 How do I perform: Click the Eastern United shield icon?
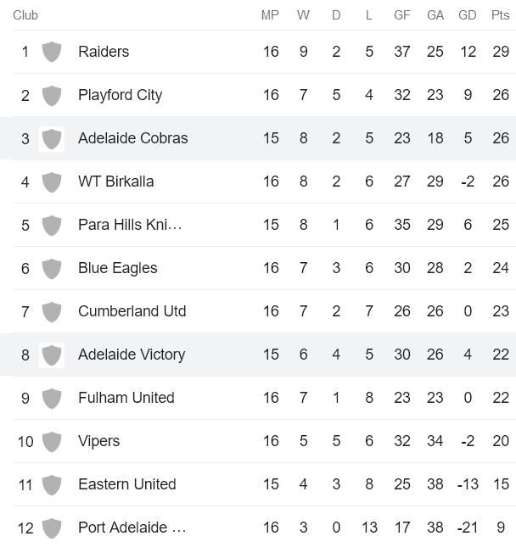tap(52, 484)
